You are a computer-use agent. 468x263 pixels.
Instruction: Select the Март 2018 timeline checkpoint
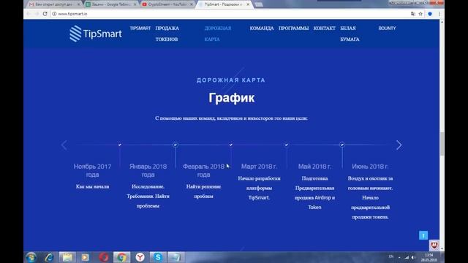286,145
